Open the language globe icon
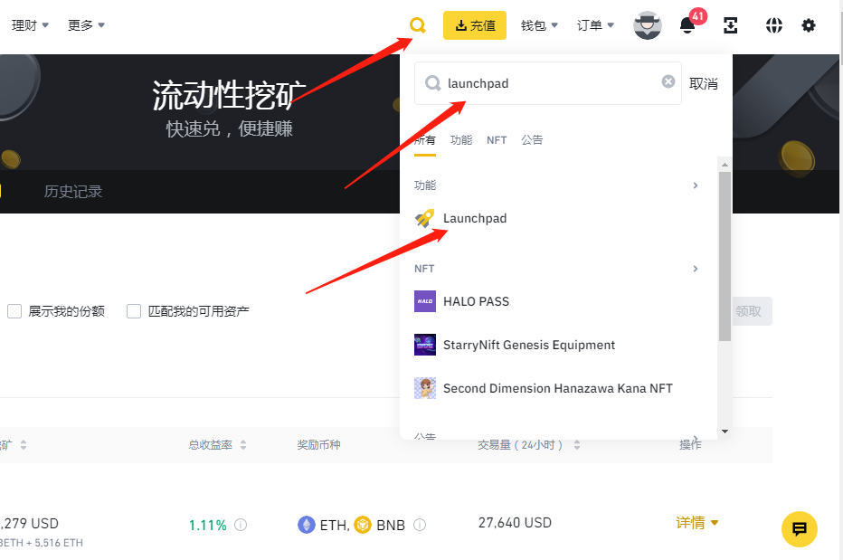 773,25
